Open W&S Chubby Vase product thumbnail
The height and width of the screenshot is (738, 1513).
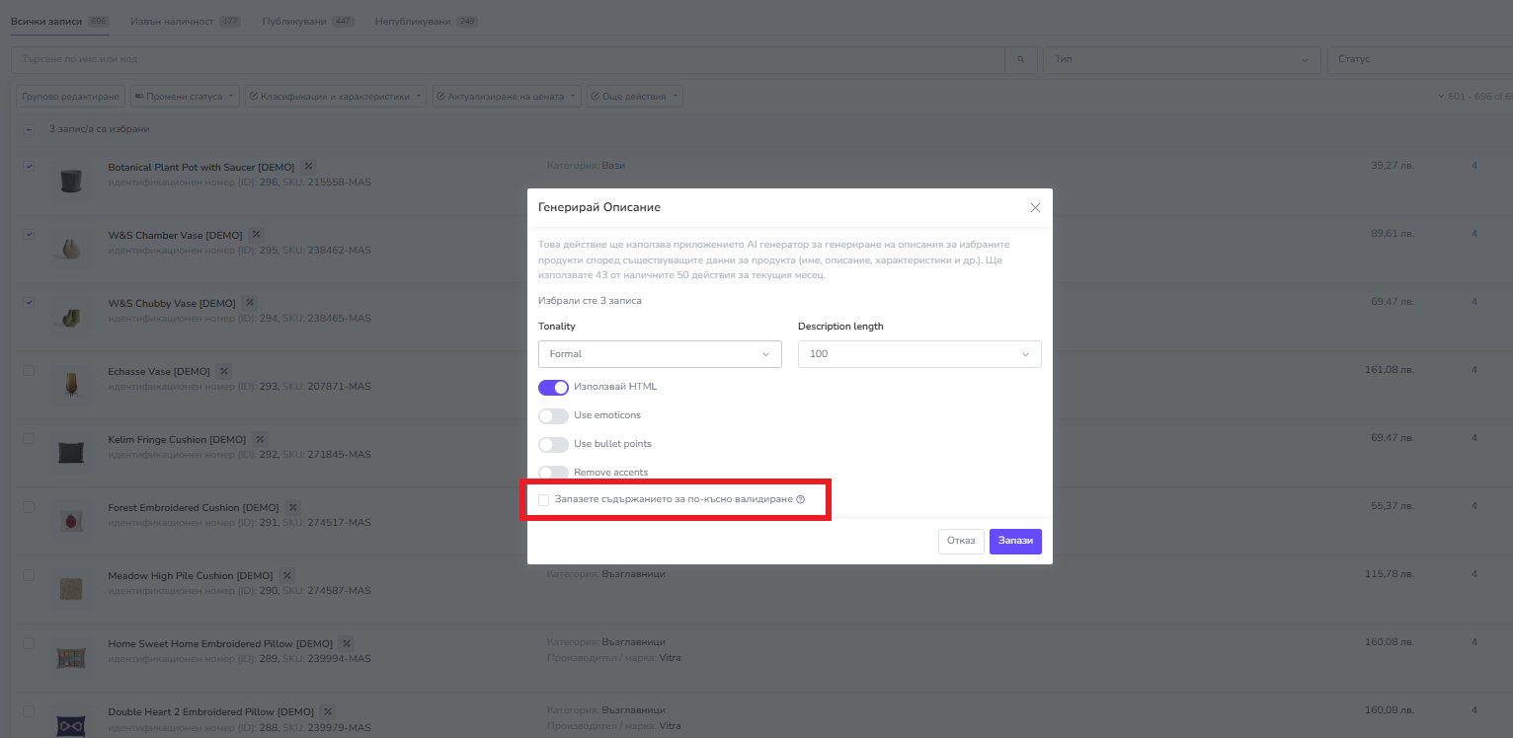[70, 317]
